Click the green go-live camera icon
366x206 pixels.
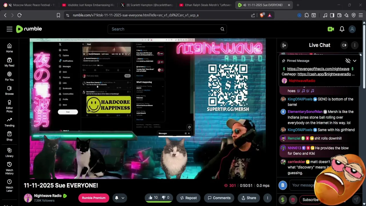[331, 29]
